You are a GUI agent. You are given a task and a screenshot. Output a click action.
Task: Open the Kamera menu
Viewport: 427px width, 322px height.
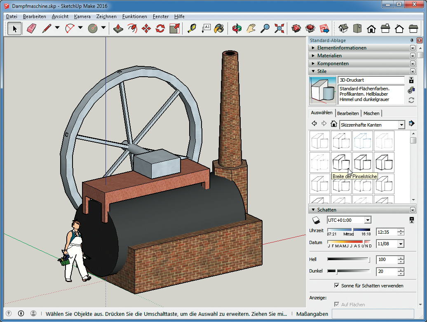point(82,16)
